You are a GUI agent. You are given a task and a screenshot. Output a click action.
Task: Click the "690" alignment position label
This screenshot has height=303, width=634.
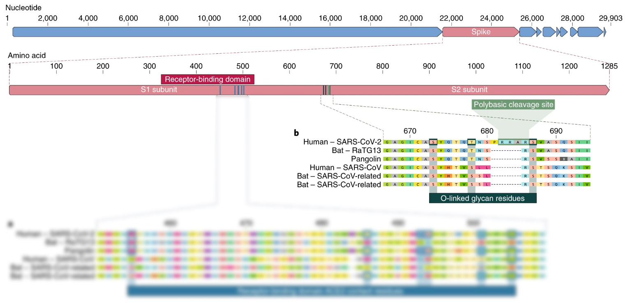point(556,131)
